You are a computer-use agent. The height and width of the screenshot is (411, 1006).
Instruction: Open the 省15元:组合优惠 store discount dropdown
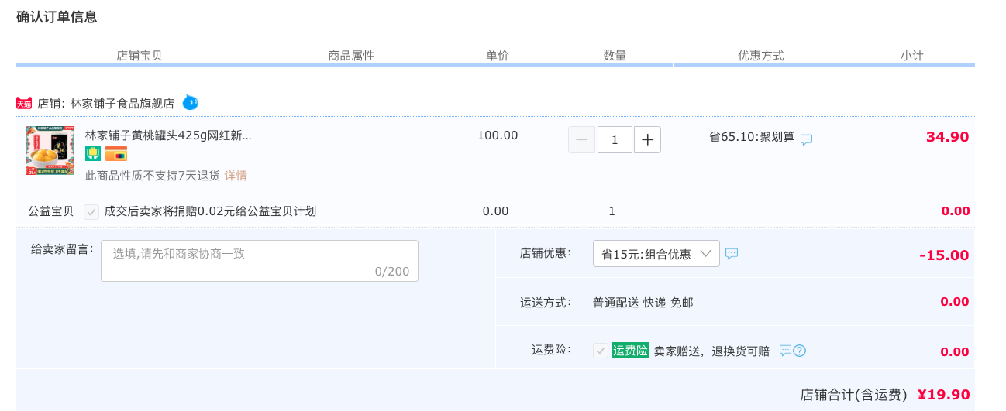tap(656, 254)
